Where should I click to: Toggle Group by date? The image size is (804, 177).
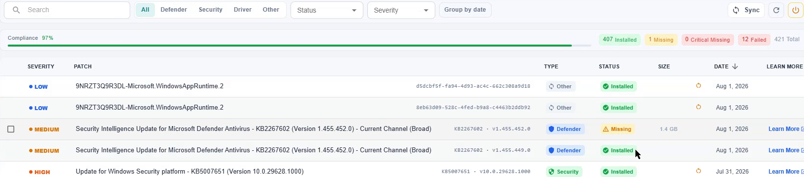click(x=465, y=10)
